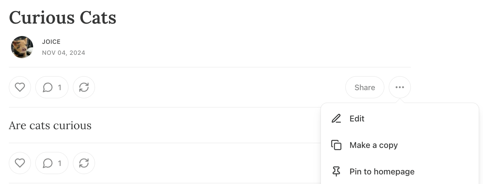Select Edit from the post menu
This screenshot has width=483, height=184.
coord(357,118)
